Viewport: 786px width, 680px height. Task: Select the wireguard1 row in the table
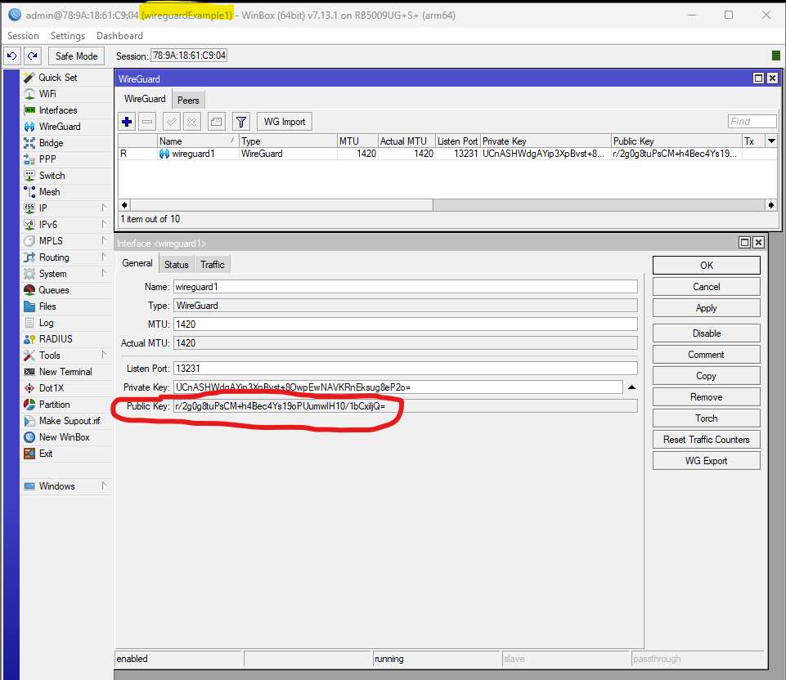coord(447,154)
